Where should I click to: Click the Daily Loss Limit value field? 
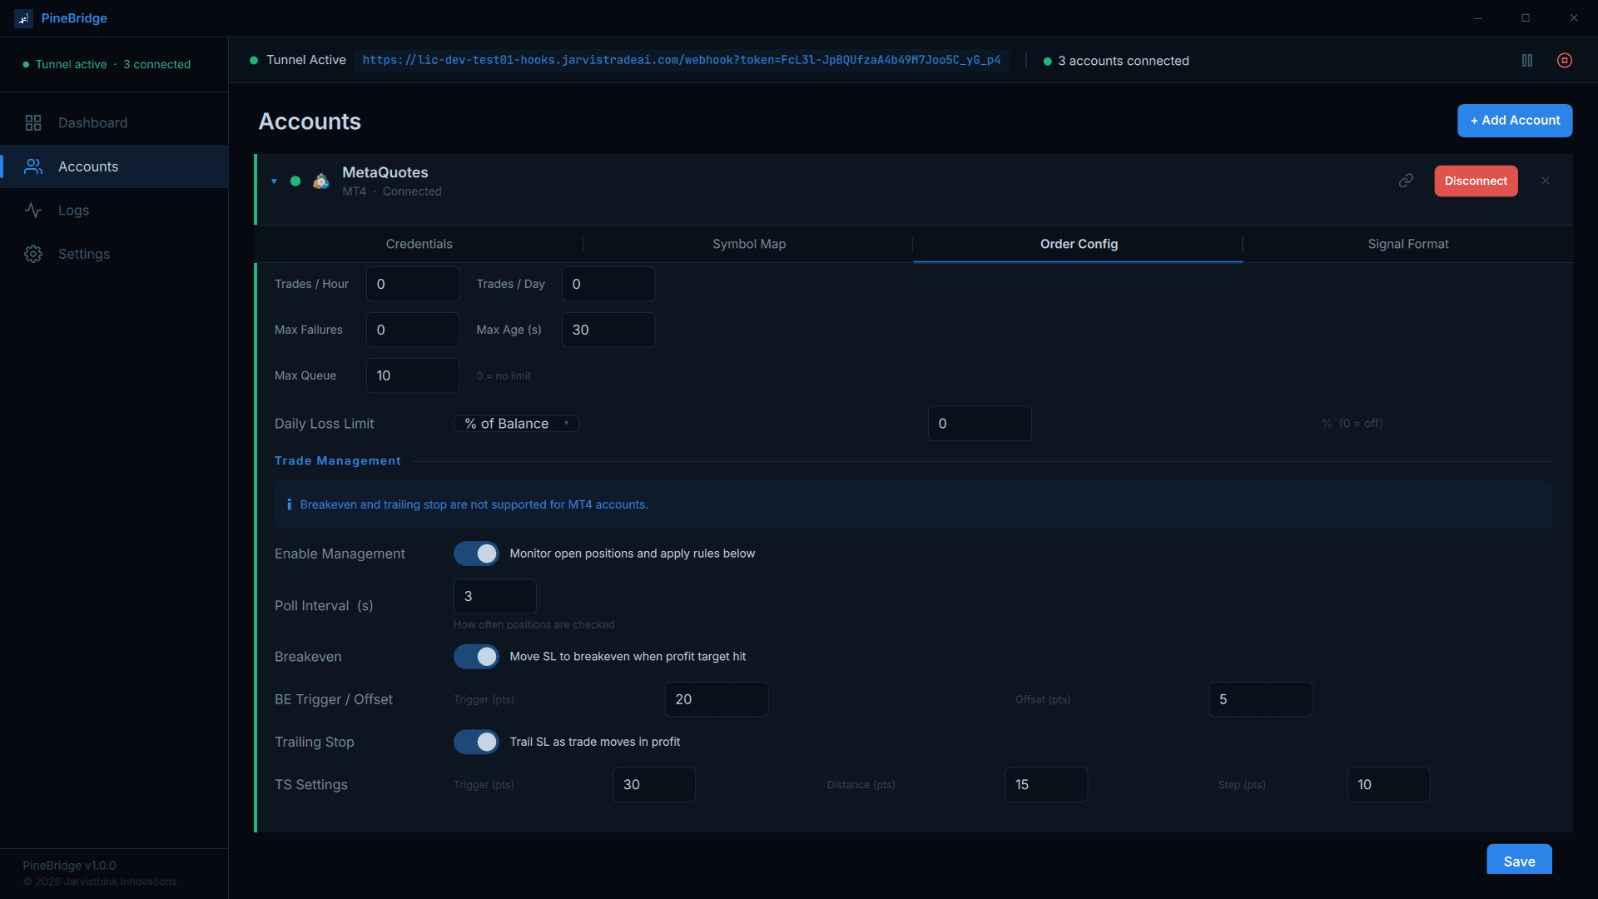tap(980, 424)
